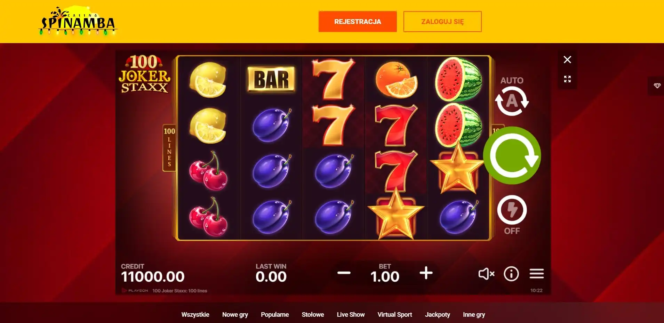Unmute the game sound speaker icon

(x=486, y=274)
